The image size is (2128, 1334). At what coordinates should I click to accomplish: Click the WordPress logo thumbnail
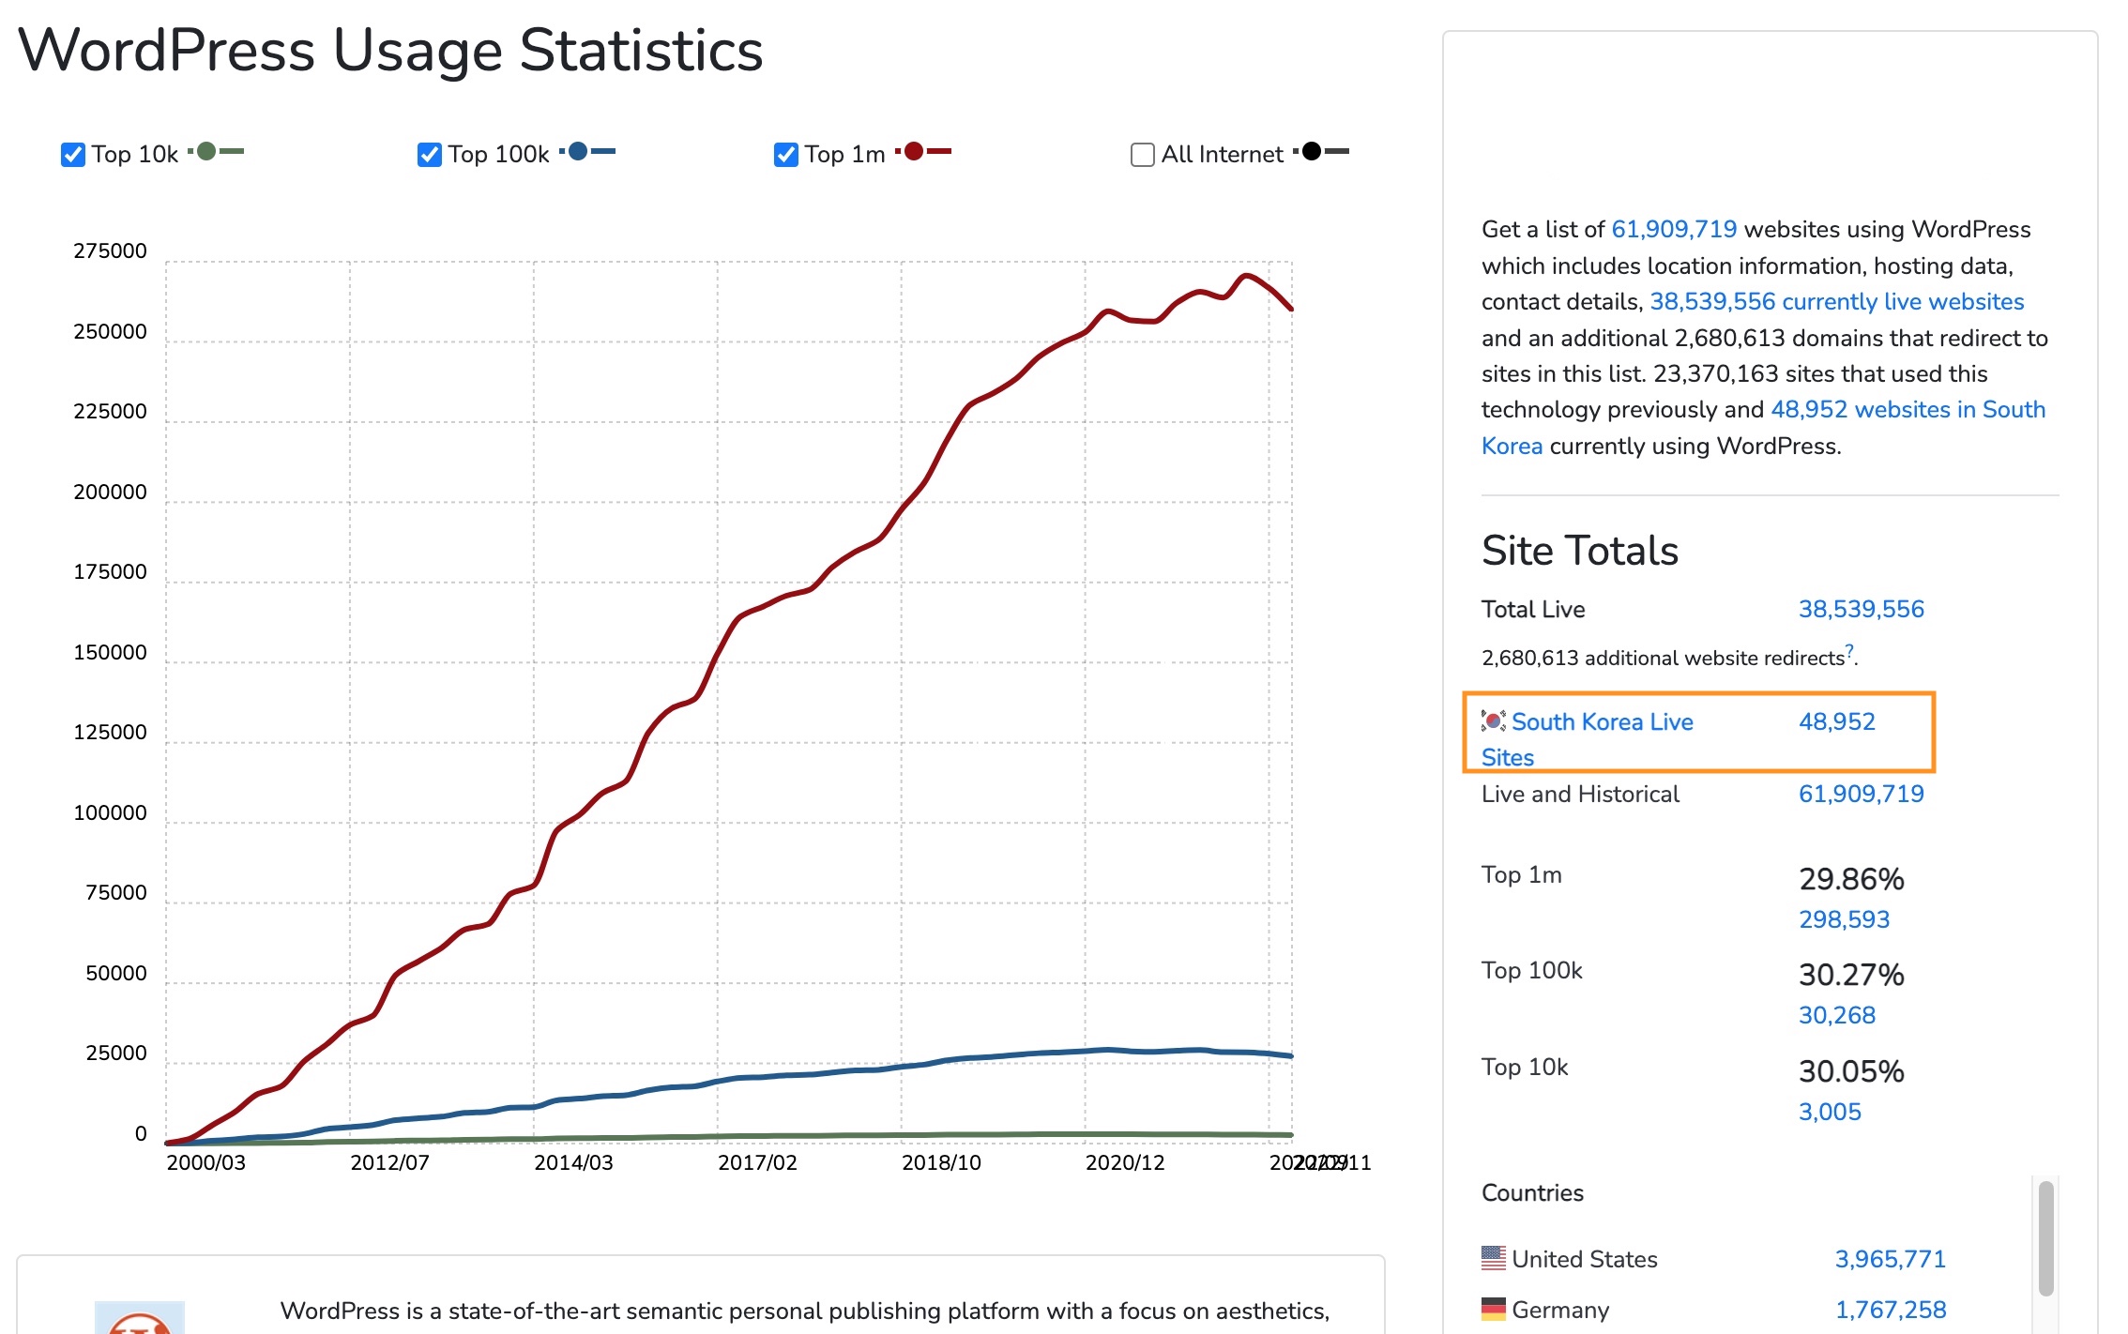[139, 1318]
